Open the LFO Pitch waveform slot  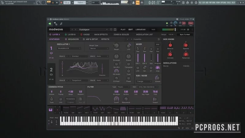(x=123, y=110)
